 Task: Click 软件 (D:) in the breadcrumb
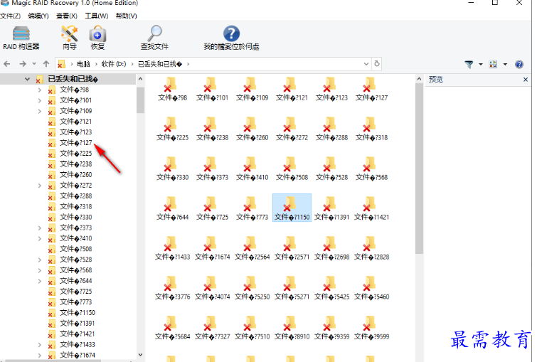114,64
